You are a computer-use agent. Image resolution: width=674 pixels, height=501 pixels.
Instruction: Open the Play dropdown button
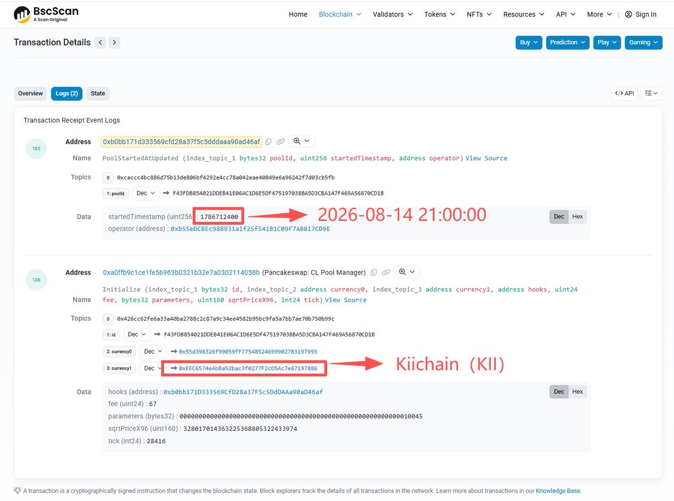[607, 42]
